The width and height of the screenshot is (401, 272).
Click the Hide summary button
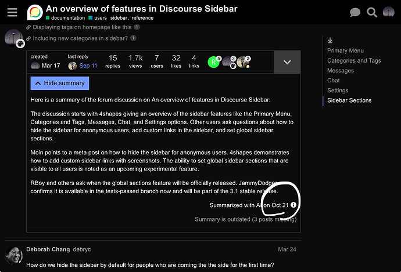60,83
